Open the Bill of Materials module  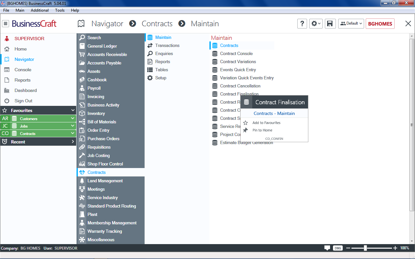[x=111, y=122]
